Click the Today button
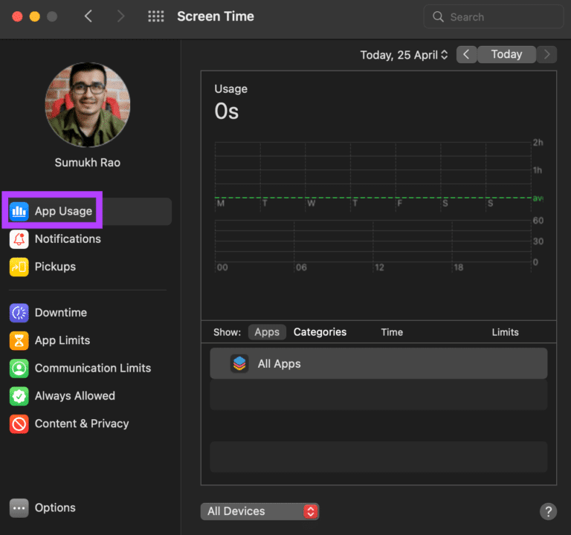Image resolution: width=571 pixels, height=535 pixels. pos(506,54)
